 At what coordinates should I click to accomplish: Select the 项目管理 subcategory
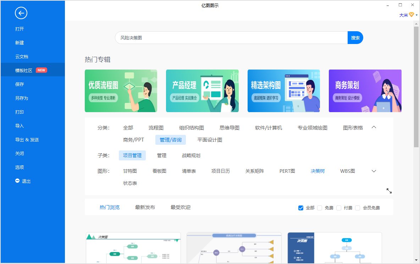click(132, 155)
